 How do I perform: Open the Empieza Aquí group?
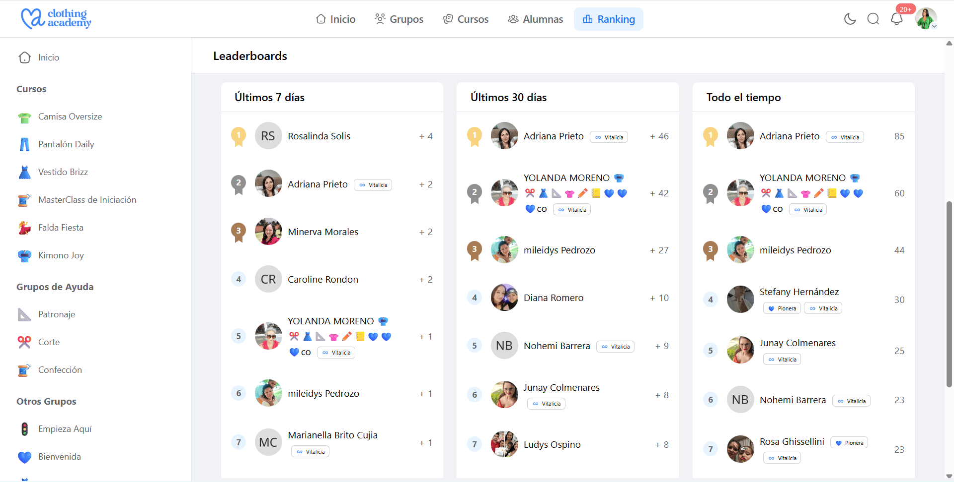coord(65,429)
